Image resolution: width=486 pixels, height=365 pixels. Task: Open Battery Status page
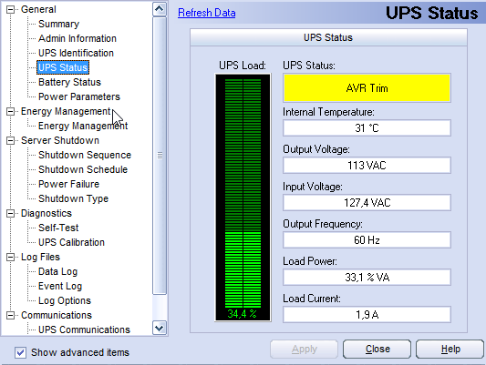[x=69, y=82]
